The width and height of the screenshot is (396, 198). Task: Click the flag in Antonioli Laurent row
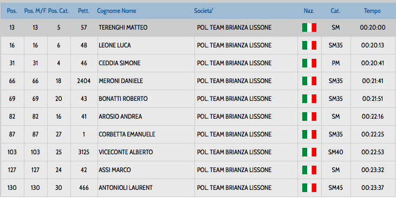[x=309, y=188]
